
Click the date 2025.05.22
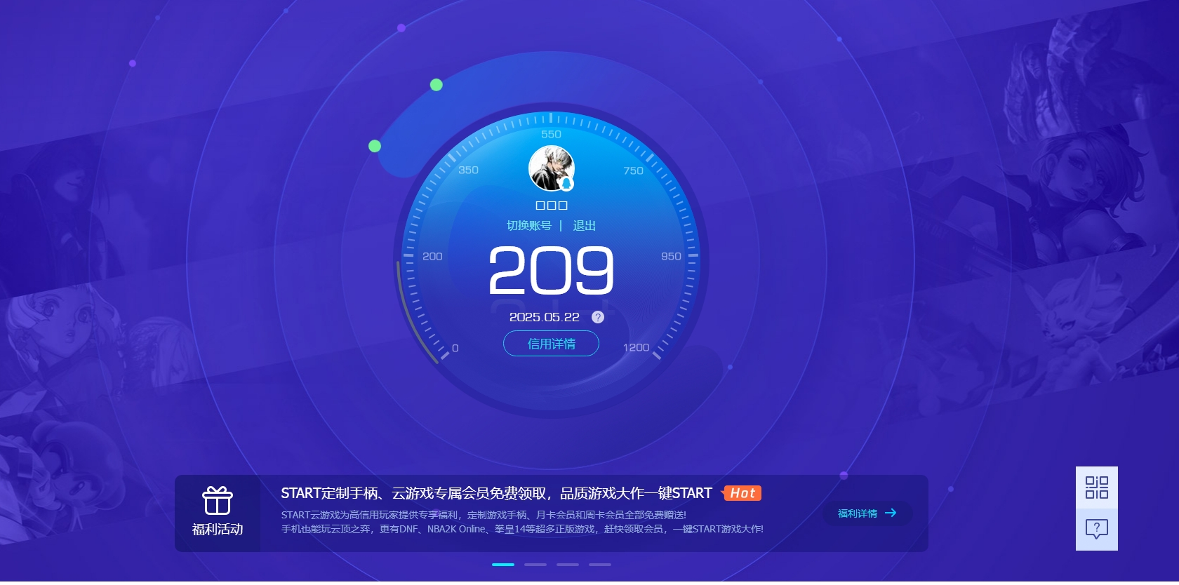pyautogui.click(x=545, y=317)
